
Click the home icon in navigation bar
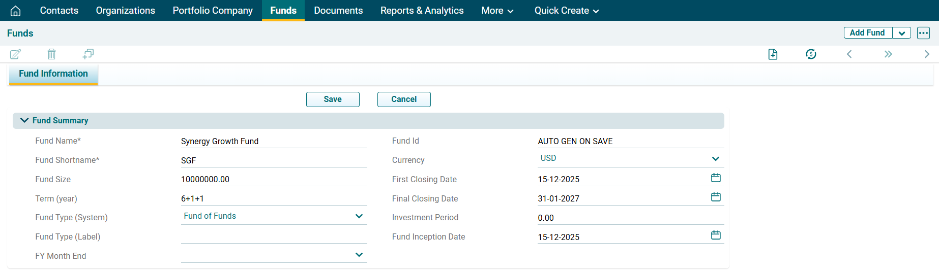tap(16, 11)
